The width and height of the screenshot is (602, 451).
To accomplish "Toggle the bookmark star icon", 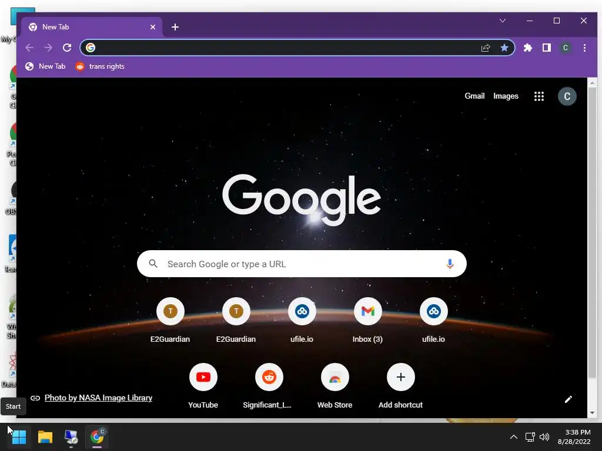I will tap(504, 48).
